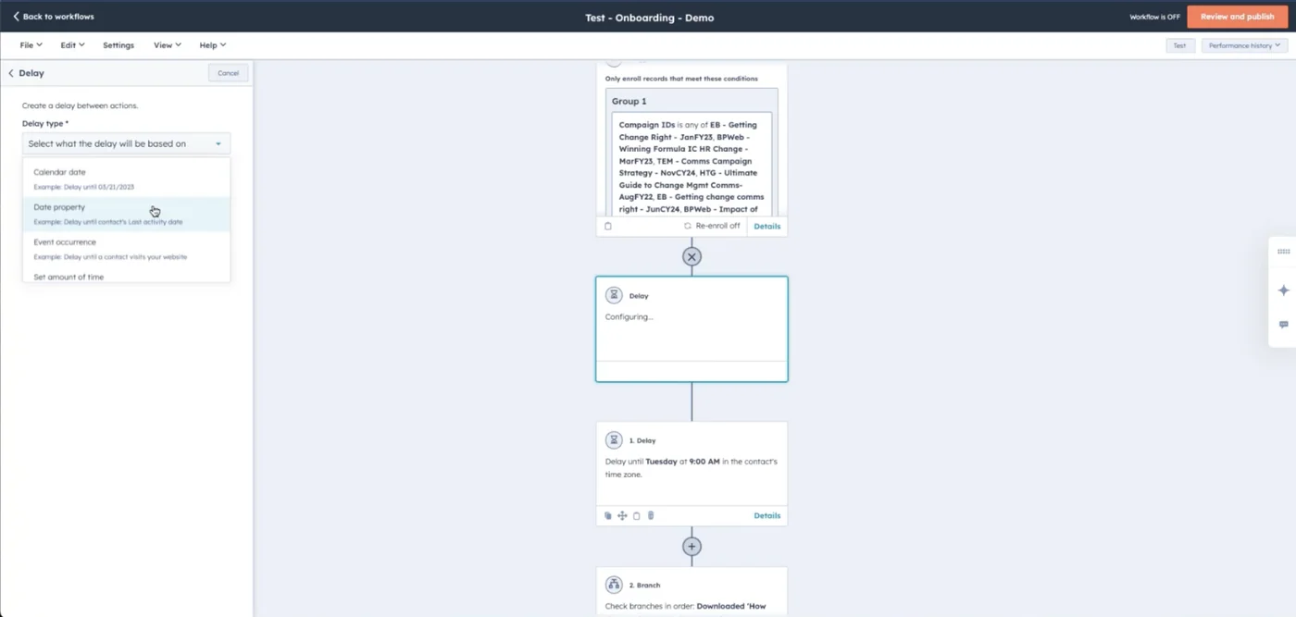Open the Help menu
Viewport: 1296px width, 617px height.
point(213,45)
